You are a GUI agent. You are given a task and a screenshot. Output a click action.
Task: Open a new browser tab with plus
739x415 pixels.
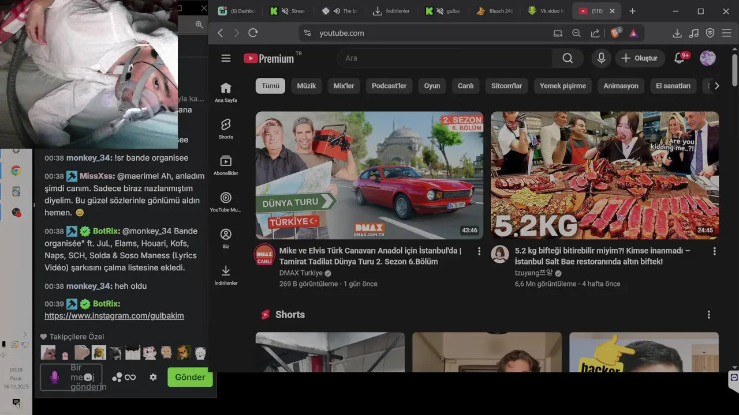click(632, 11)
